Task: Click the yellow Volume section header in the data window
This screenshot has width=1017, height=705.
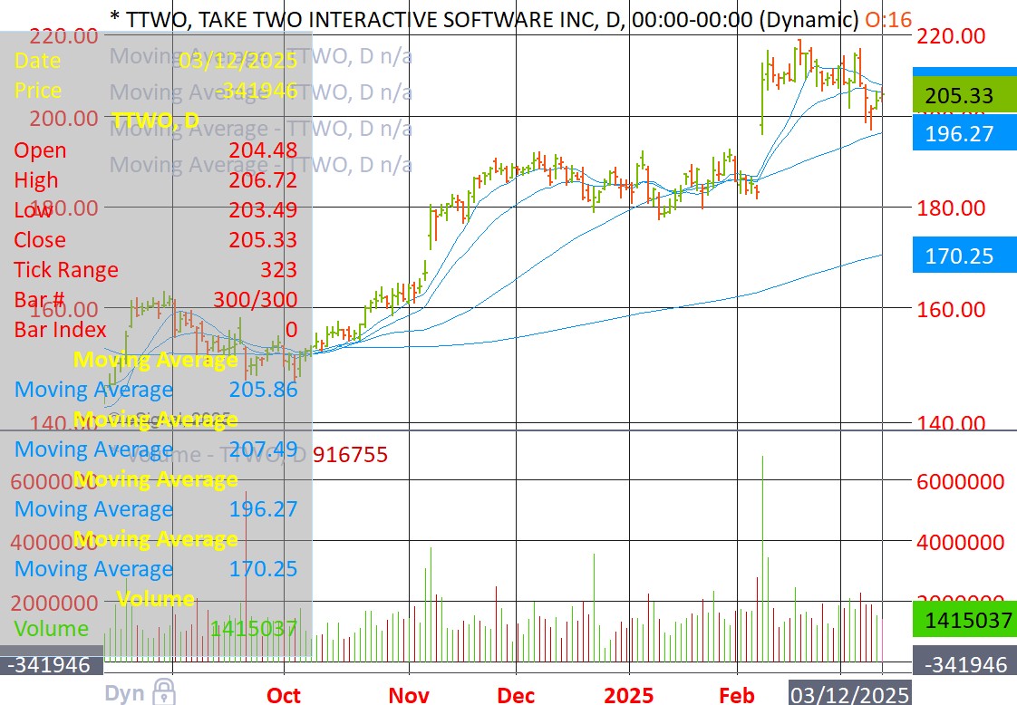Action: point(156,599)
